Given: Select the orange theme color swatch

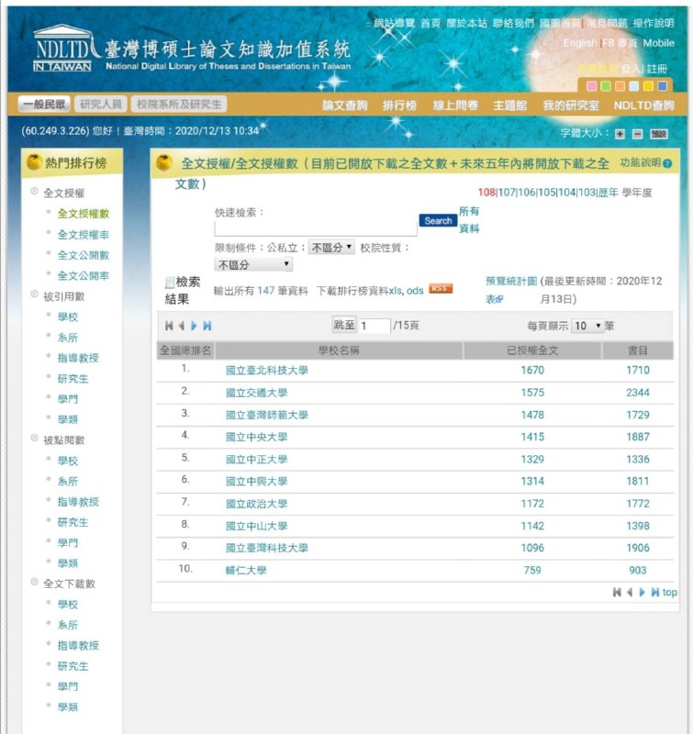Looking at the screenshot, I should [620, 85].
